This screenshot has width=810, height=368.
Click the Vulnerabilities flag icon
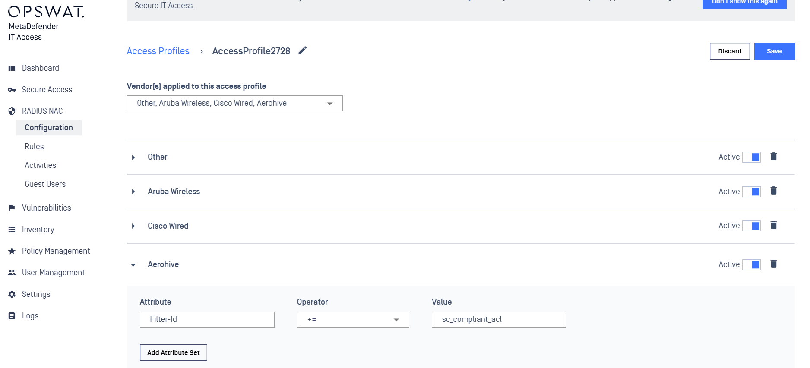pos(12,208)
